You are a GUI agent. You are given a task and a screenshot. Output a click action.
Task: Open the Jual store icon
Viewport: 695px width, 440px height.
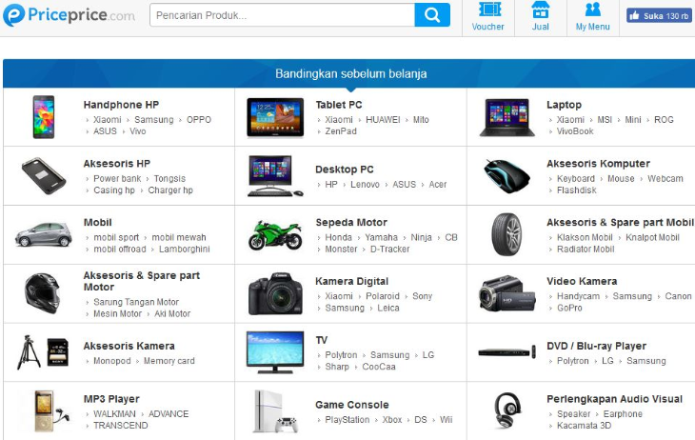tap(541, 10)
